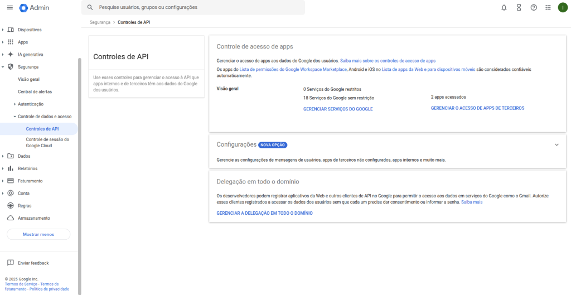Open Lista de apps da Web link
The width and height of the screenshot is (571, 295).
click(x=428, y=69)
